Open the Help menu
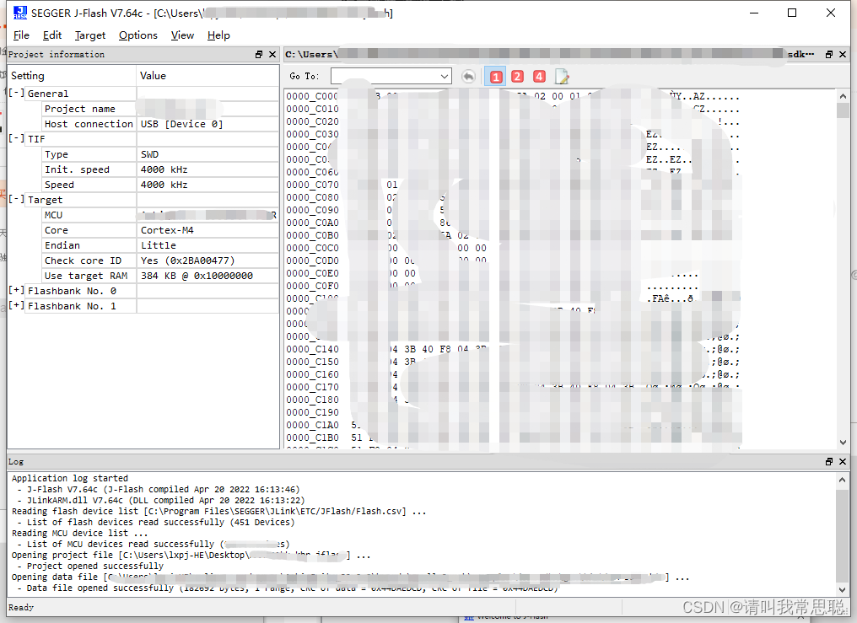The height and width of the screenshot is (623, 857). [x=218, y=35]
